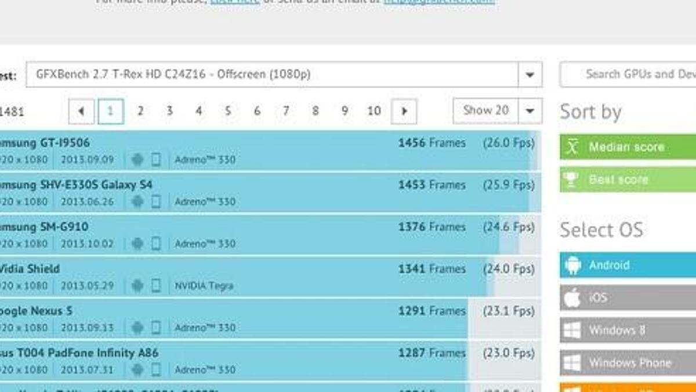Click Android icon in Google Nexus 5 row
Screen dimensions: 696x392
click(137, 328)
